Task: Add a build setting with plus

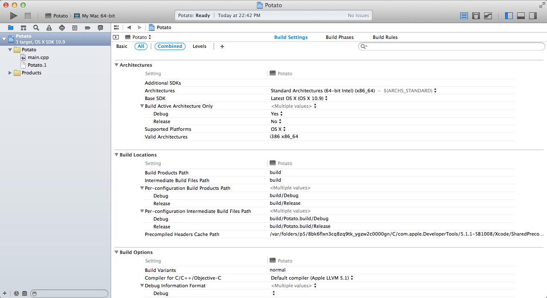Action: point(222,46)
